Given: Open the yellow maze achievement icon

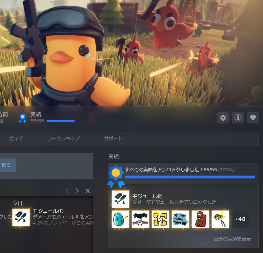Looking at the screenshot, I should point(160,219).
